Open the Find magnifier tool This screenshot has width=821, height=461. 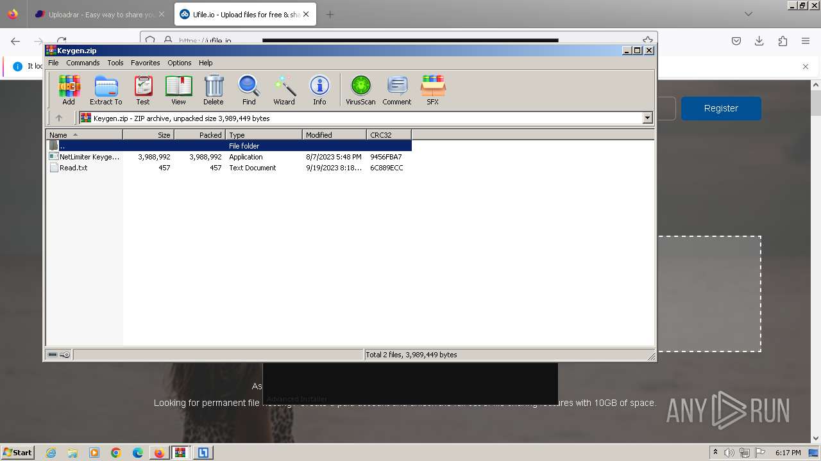(249, 90)
